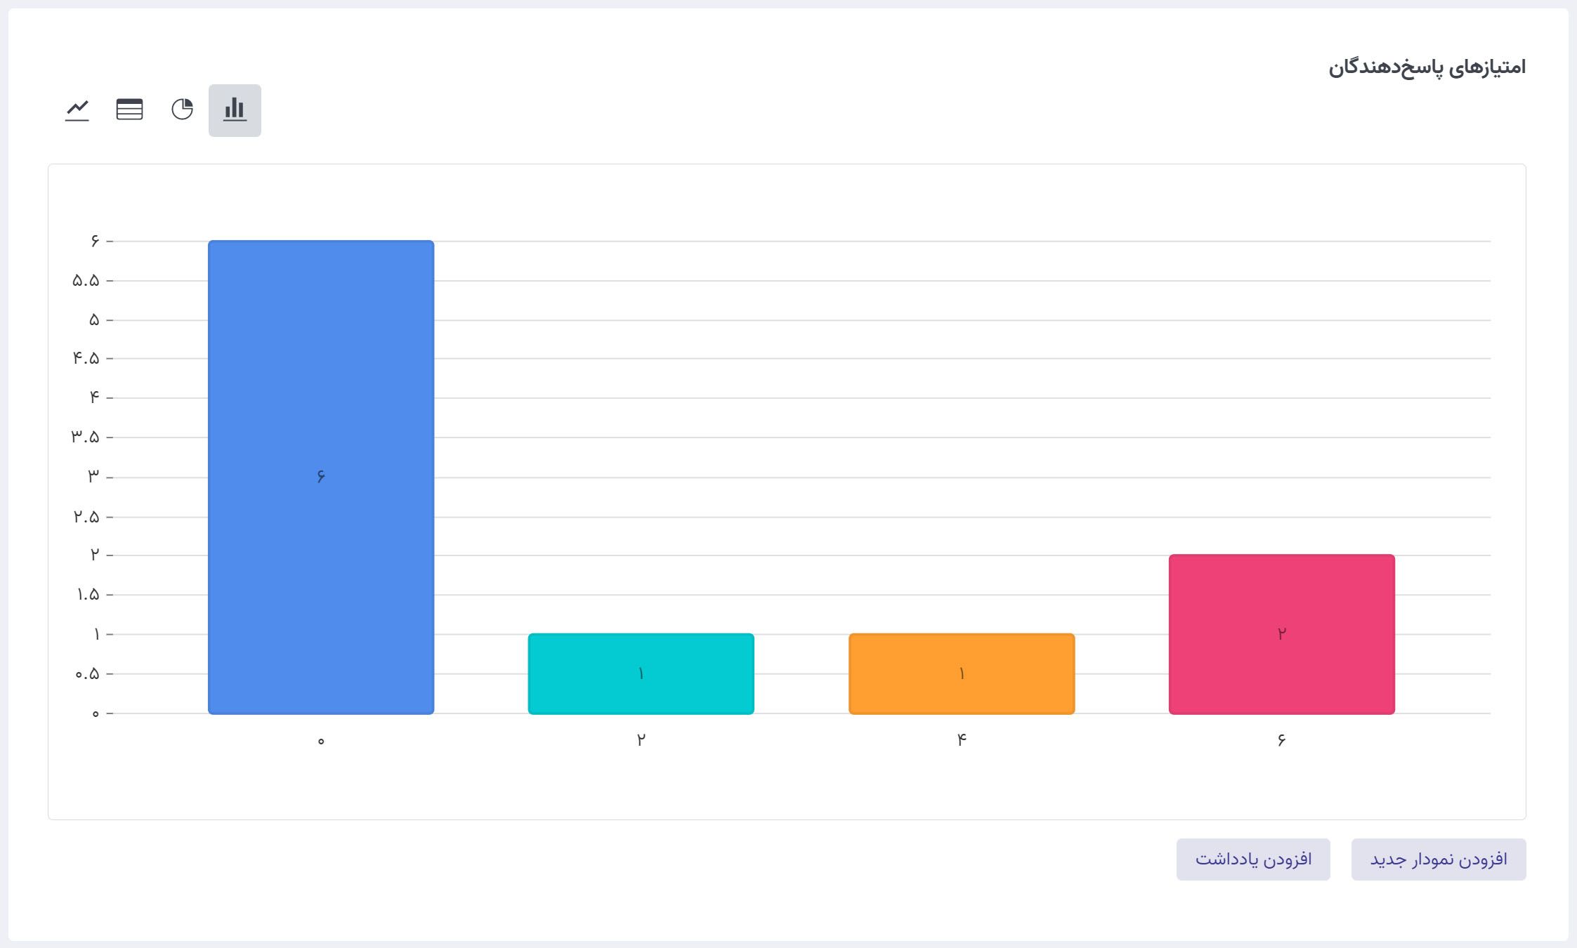This screenshot has height=948, width=1577.
Task: Select the teal bar in the chart
Action: tap(641, 673)
